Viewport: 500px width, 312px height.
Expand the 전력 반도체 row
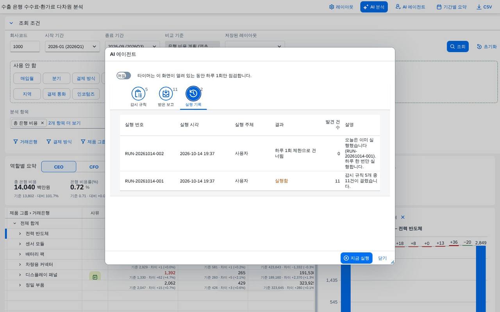click(20, 234)
